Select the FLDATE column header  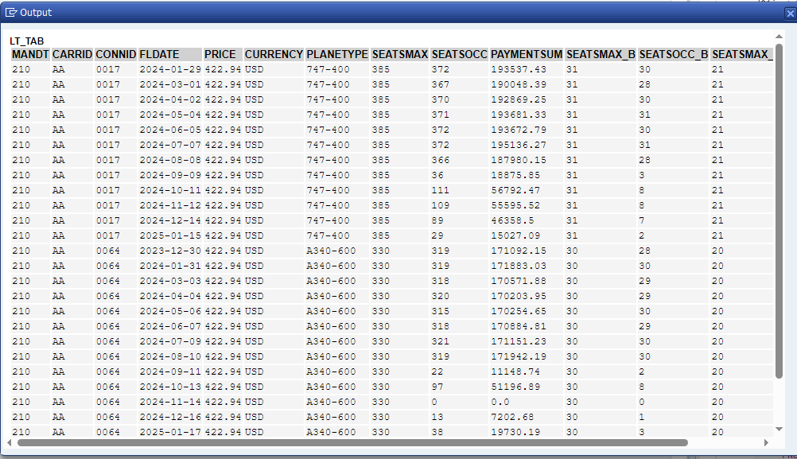pos(170,54)
